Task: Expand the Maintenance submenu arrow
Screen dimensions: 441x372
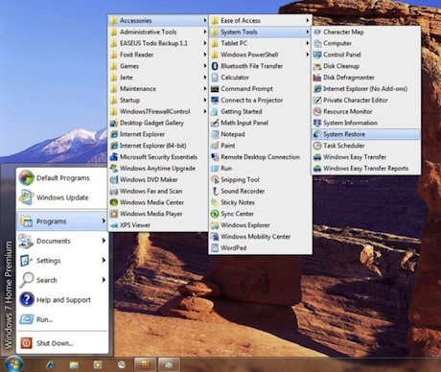Action: (x=204, y=89)
